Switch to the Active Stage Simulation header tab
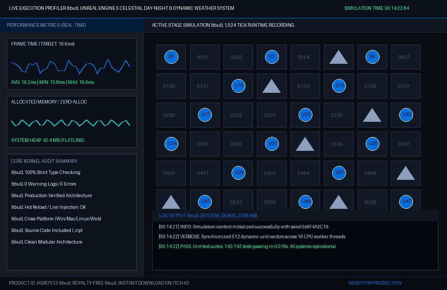 pos(295,25)
